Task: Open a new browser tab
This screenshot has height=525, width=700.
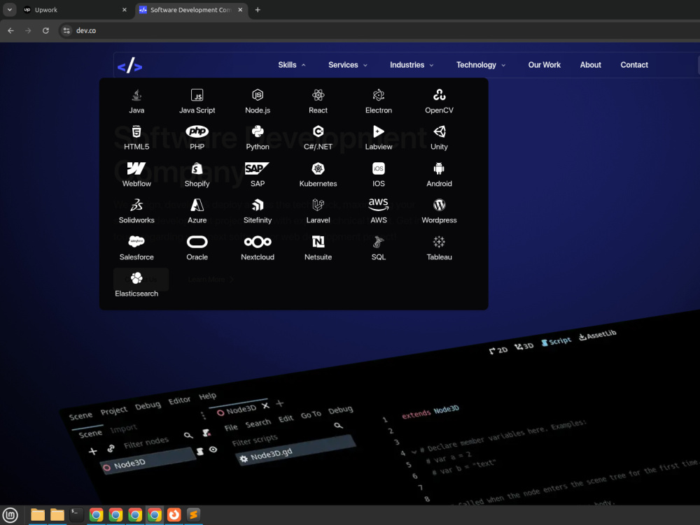Action: click(x=258, y=10)
